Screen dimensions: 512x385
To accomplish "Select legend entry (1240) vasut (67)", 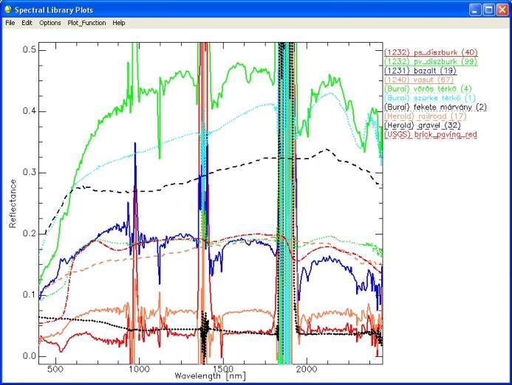I will [419, 80].
